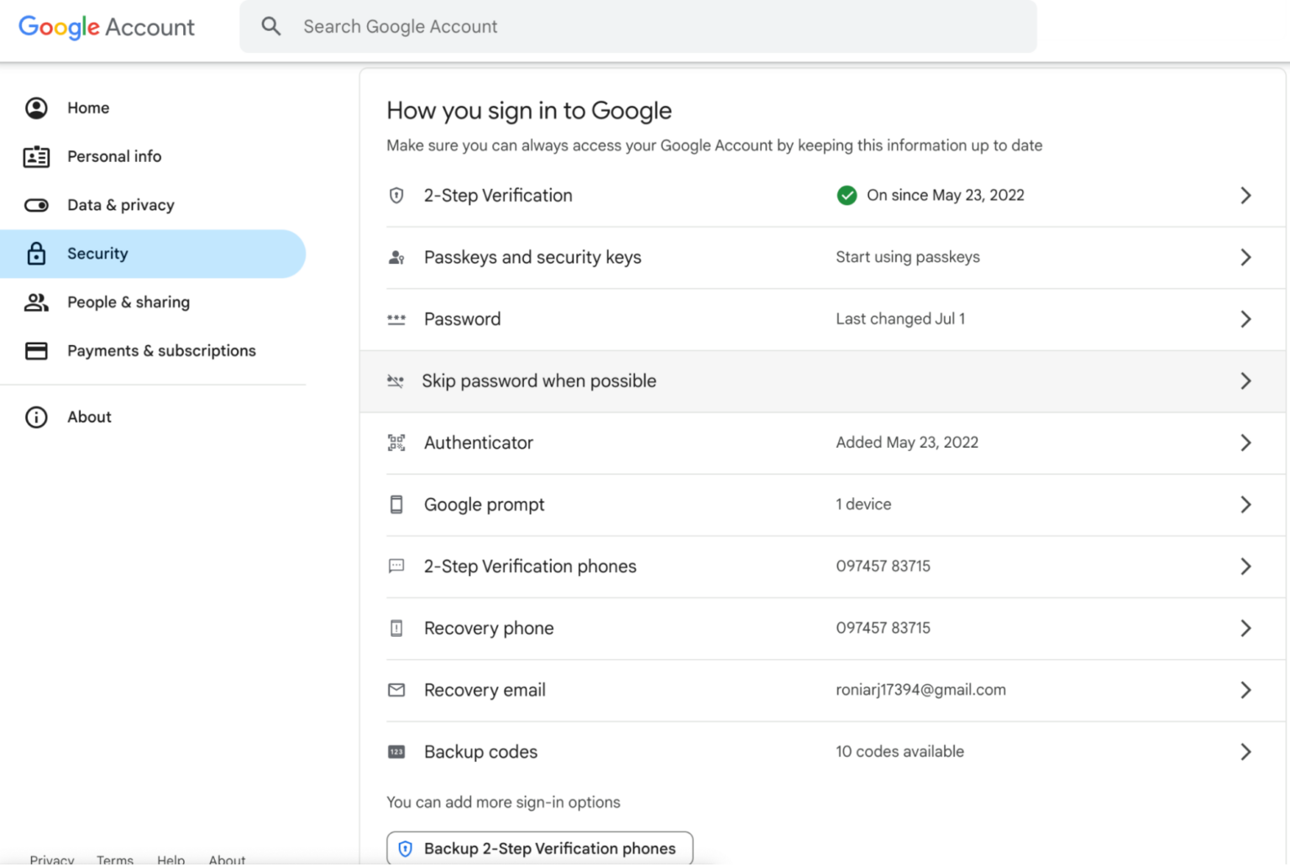Screen dimensions: 1290x865
Task: Click the Data & privacy toggle icon
Action: click(x=36, y=205)
